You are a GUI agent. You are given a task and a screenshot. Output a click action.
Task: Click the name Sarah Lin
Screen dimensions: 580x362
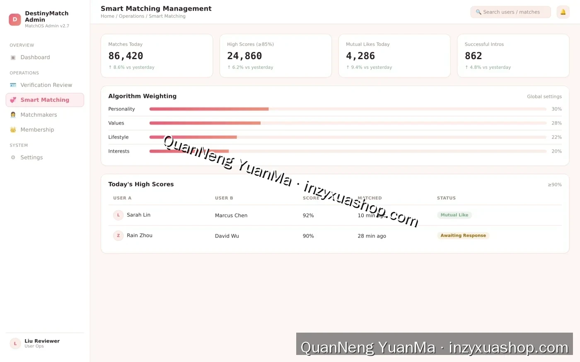coord(138,215)
